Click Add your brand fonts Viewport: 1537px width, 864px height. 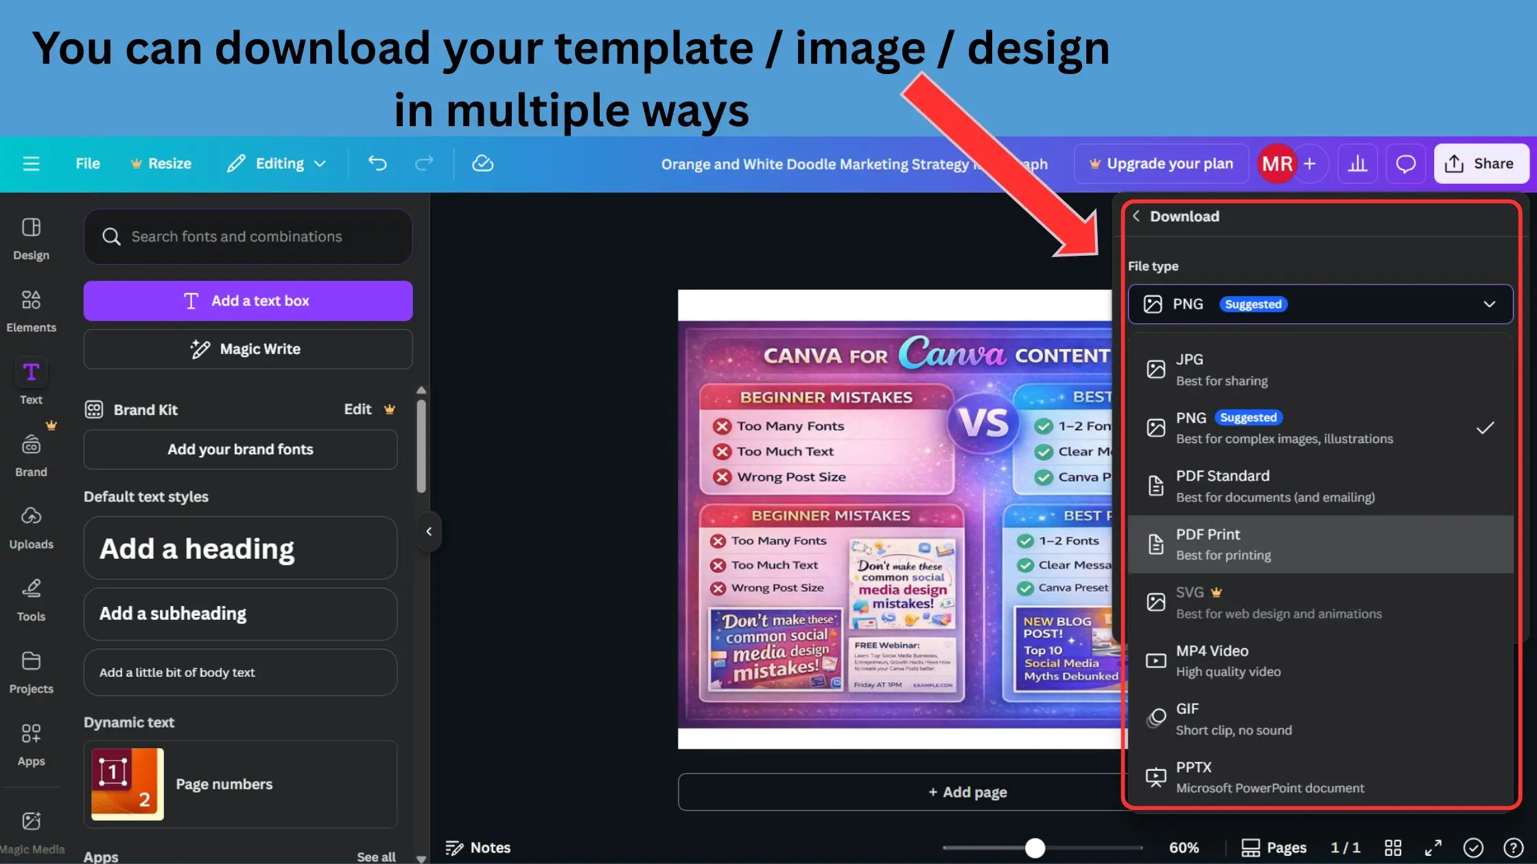pos(240,449)
